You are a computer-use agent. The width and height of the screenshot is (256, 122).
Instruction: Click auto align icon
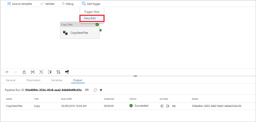[x=58, y=72]
